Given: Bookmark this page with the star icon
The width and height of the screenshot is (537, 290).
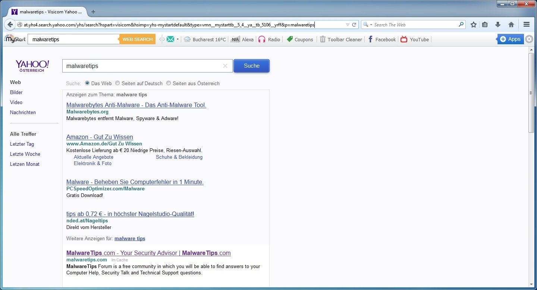Looking at the screenshot, I should click(474, 25).
